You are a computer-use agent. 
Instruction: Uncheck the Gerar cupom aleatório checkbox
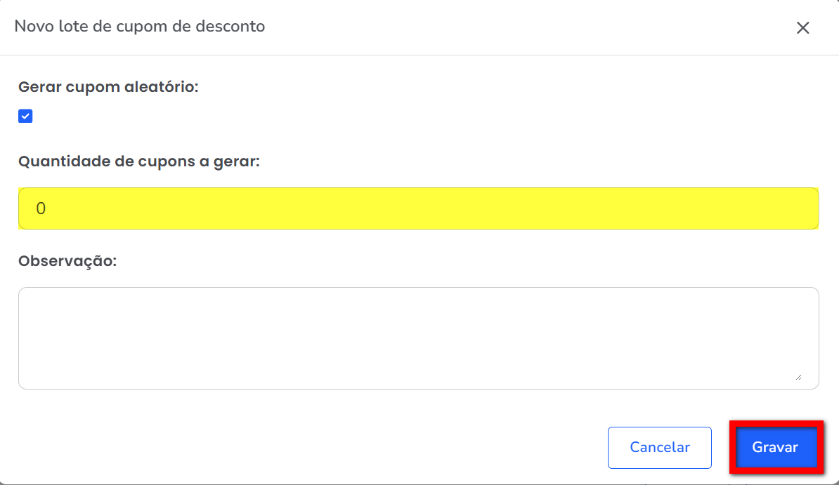[x=25, y=117]
